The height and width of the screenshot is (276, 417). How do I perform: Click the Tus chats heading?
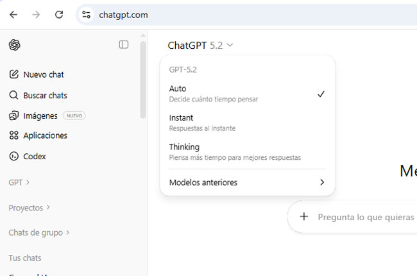point(25,258)
